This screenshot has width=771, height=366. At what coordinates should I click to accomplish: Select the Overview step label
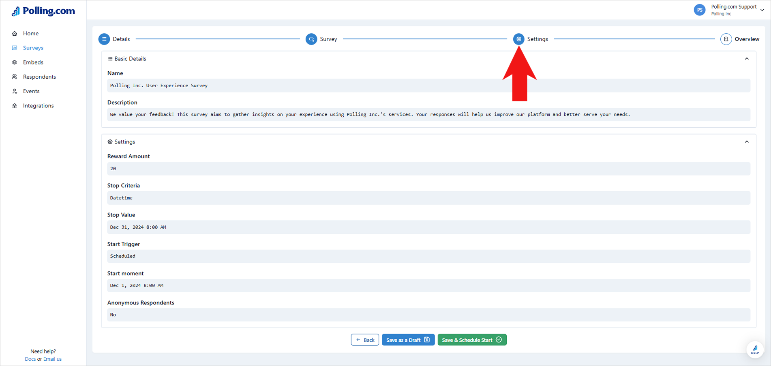(747, 39)
